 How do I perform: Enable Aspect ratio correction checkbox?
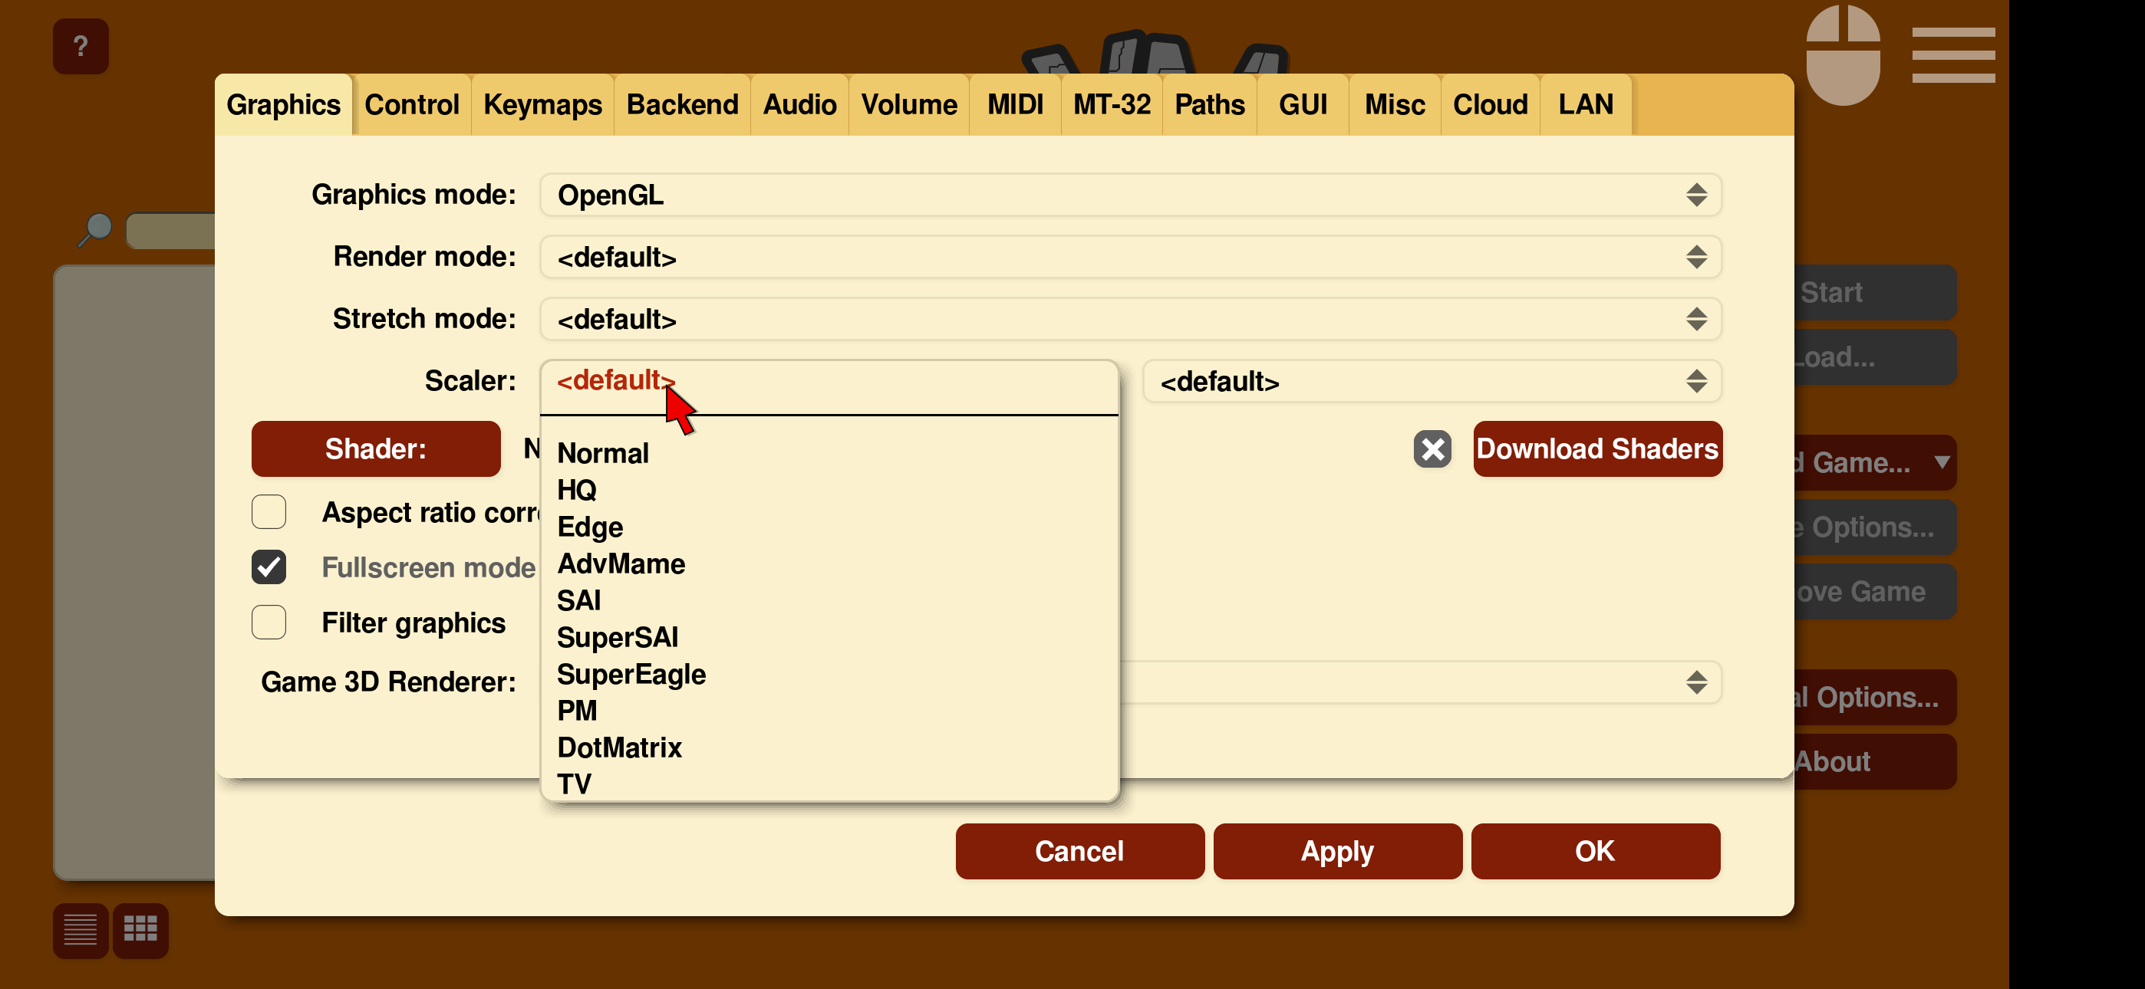point(269,512)
